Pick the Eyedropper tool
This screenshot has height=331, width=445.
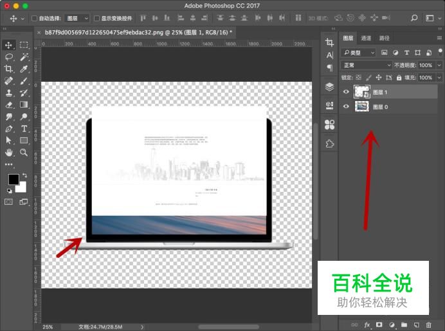pyautogui.click(x=24, y=69)
